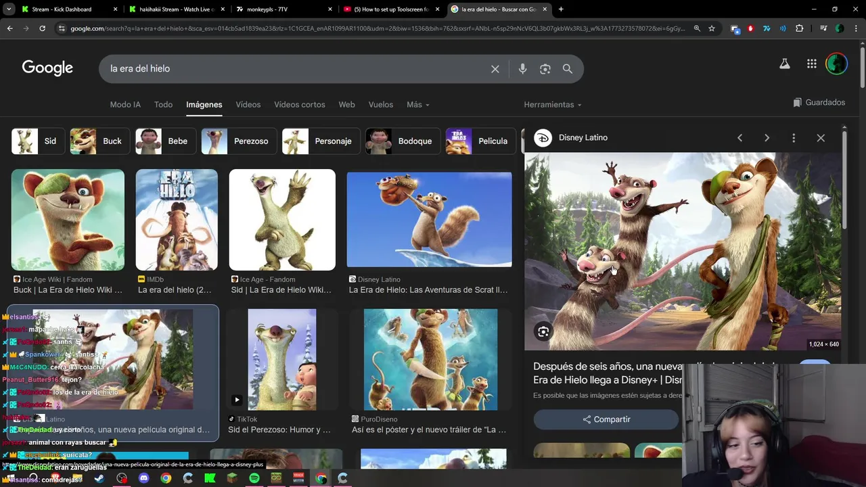Open preview panel three-dot options menu
The image size is (866, 487).
tap(794, 138)
